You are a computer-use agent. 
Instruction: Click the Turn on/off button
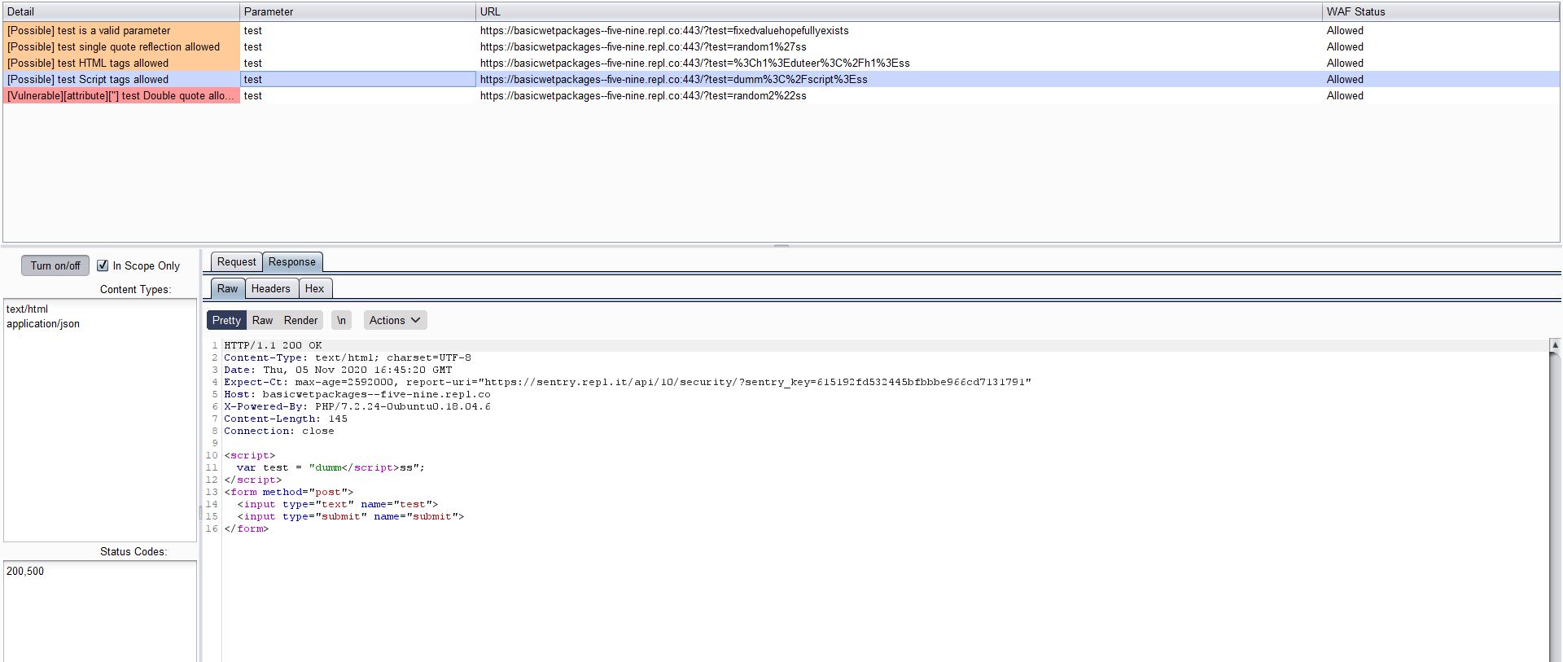(x=55, y=265)
